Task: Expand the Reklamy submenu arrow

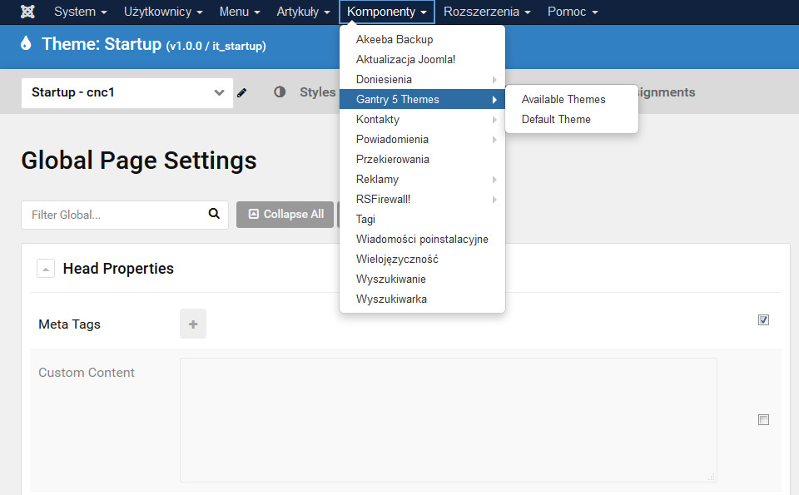Action: click(x=494, y=179)
